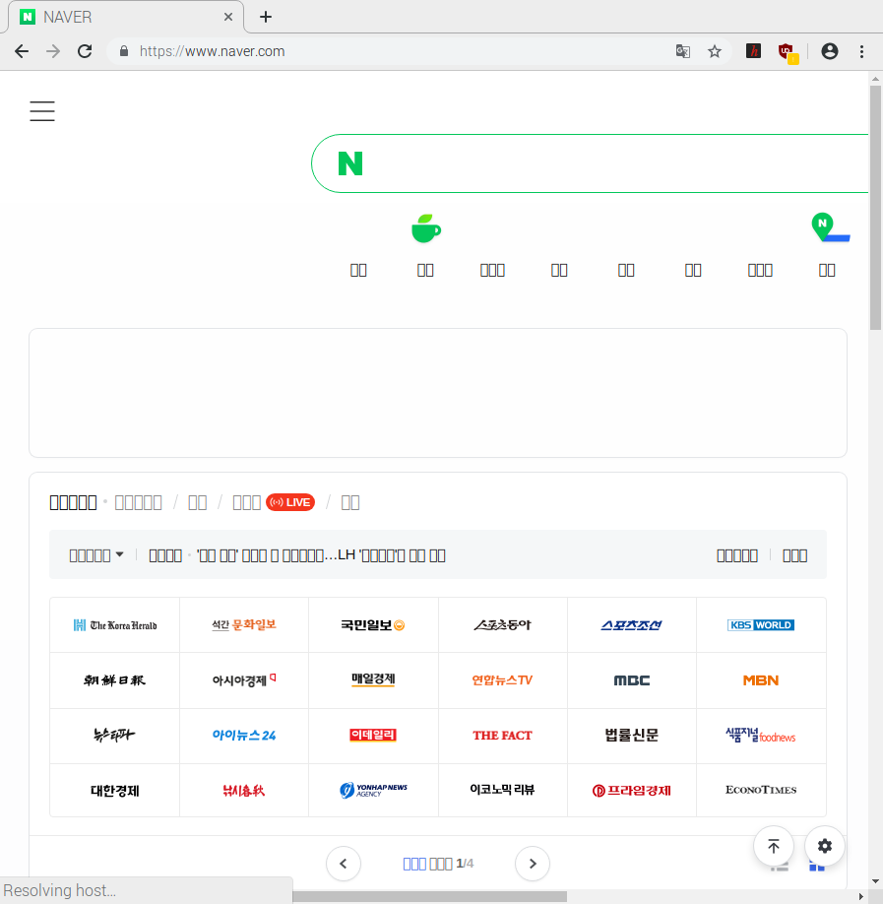Open the green cafe cup icon
Screen dimensions: 883x904
[426, 228]
